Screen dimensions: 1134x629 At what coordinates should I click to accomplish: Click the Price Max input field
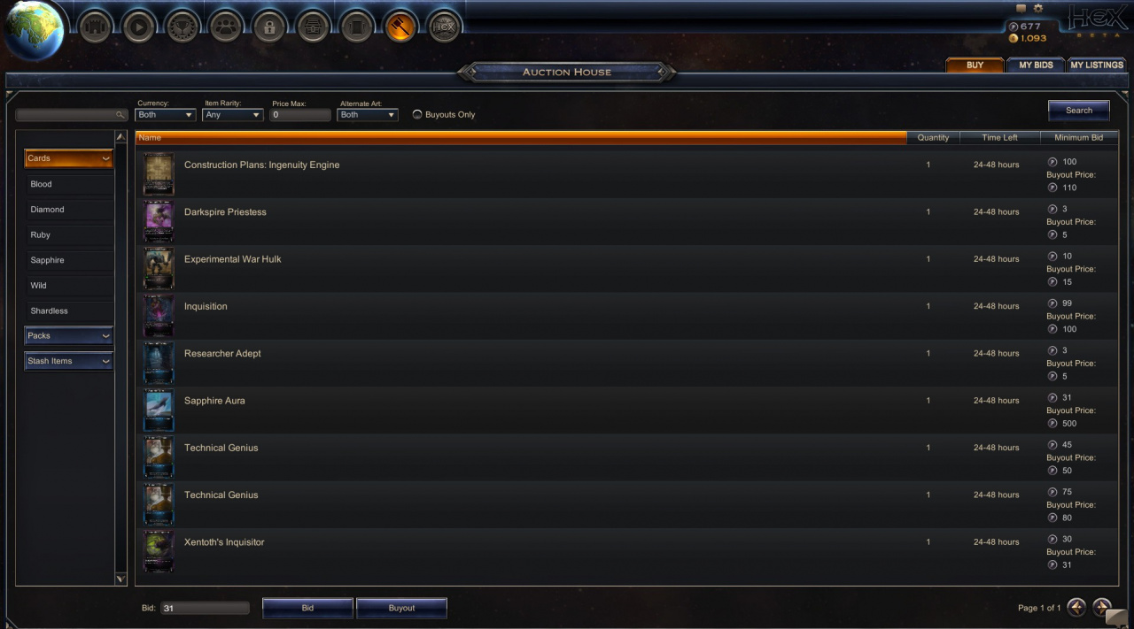coord(300,115)
